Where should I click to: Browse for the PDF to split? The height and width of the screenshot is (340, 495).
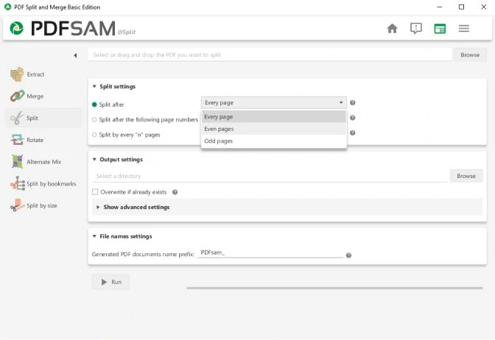[x=470, y=55]
